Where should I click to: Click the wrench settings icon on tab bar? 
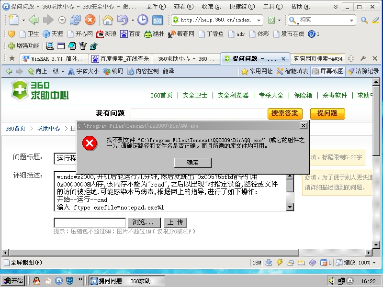363,58
